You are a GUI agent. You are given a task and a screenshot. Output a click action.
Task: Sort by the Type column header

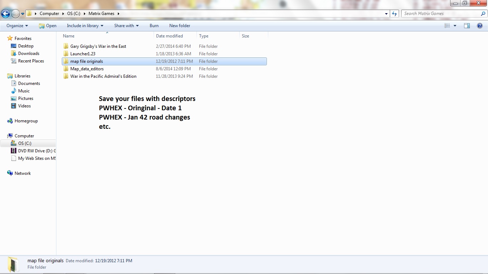[x=218, y=36]
